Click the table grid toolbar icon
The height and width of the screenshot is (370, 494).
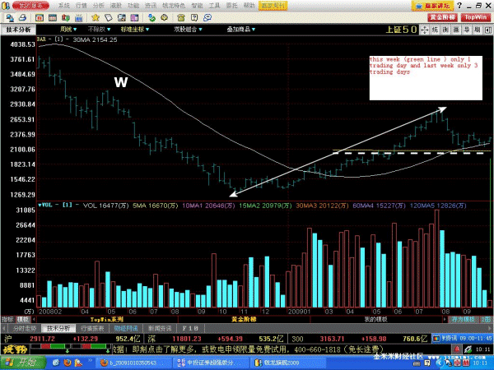pyautogui.click(x=53, y=17)
